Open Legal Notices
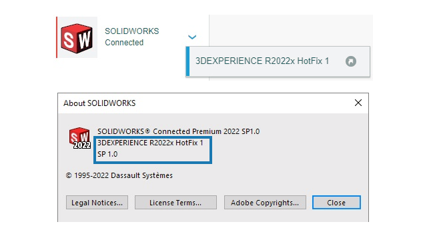 97,203
